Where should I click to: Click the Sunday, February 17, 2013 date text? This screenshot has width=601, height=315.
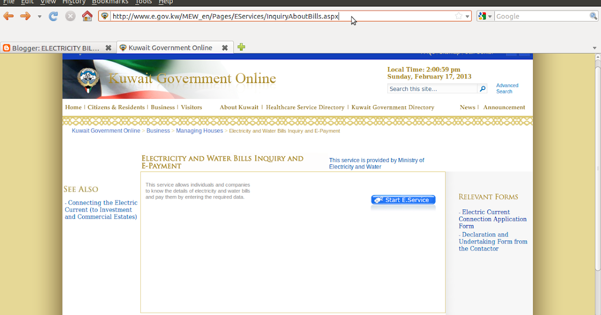(429, 76)
